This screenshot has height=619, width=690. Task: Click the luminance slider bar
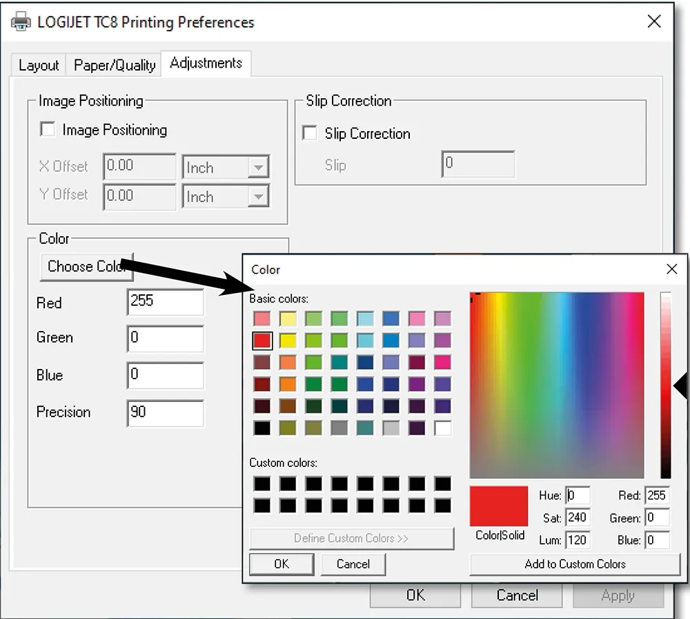coord(666,385)
